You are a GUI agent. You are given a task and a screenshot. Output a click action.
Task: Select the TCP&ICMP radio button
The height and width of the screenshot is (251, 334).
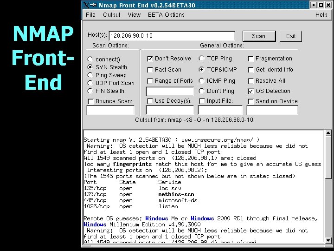[201, 69]
